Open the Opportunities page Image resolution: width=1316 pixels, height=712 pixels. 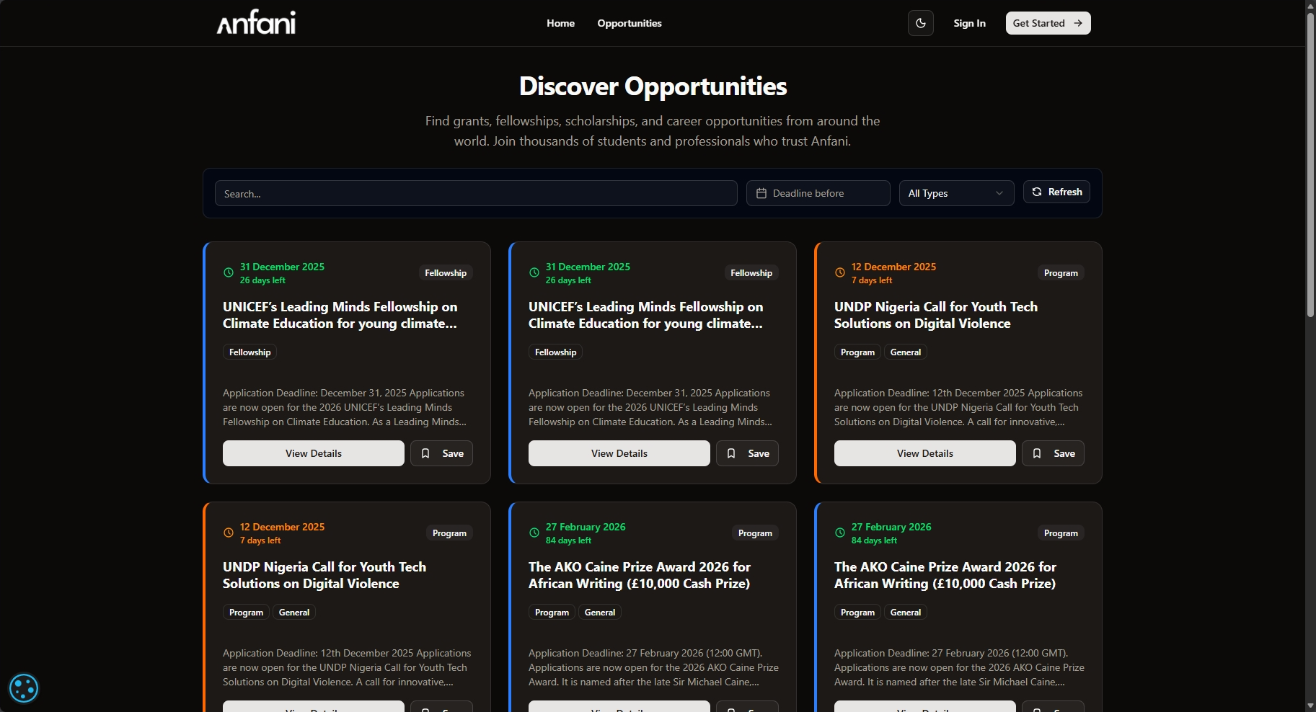[629, 23]
